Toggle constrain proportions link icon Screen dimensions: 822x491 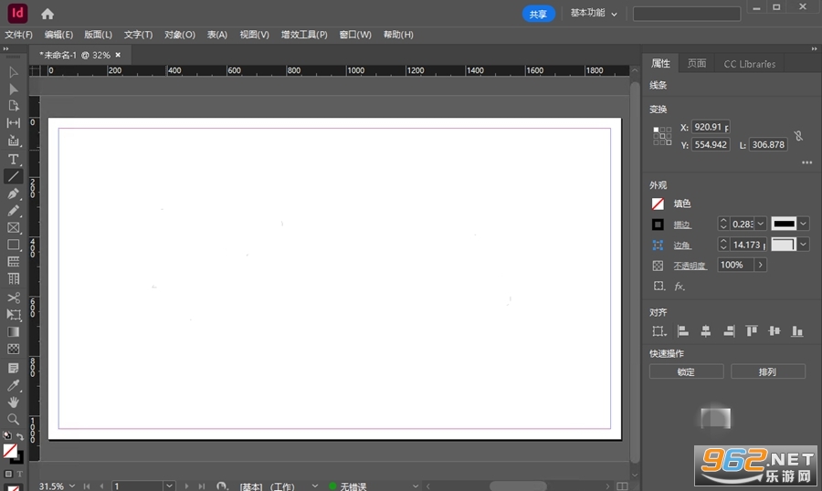pos(798,136)
